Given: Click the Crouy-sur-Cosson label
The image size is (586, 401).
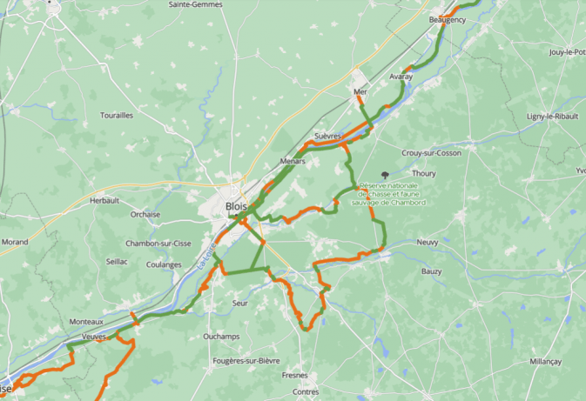Looking at the screenshot, I should pos(431,153).
